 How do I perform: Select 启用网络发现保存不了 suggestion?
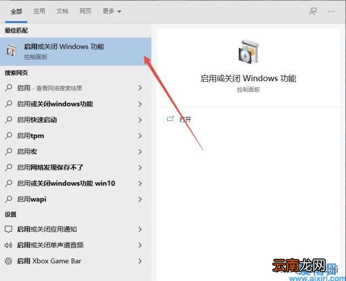pyautogui.click(x=76, y=167)
